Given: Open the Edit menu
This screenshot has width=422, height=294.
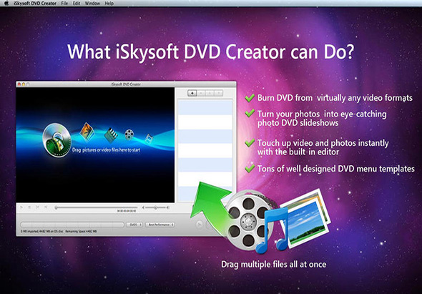Looking at the screenshot, I should (77, 4).
